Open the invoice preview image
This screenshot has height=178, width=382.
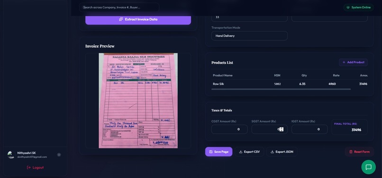138,101
